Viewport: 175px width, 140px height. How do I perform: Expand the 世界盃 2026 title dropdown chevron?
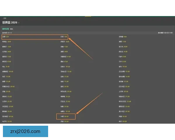pos(19,23)
